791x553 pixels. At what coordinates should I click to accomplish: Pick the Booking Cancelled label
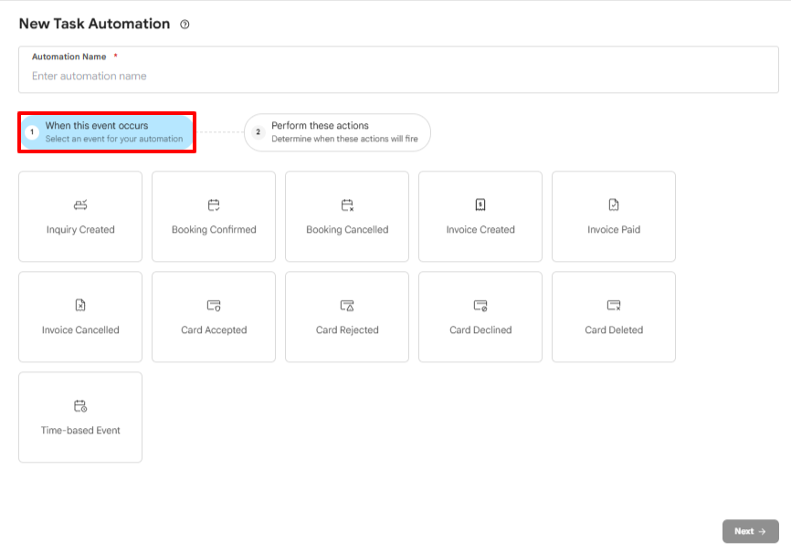tap(347, 229)
